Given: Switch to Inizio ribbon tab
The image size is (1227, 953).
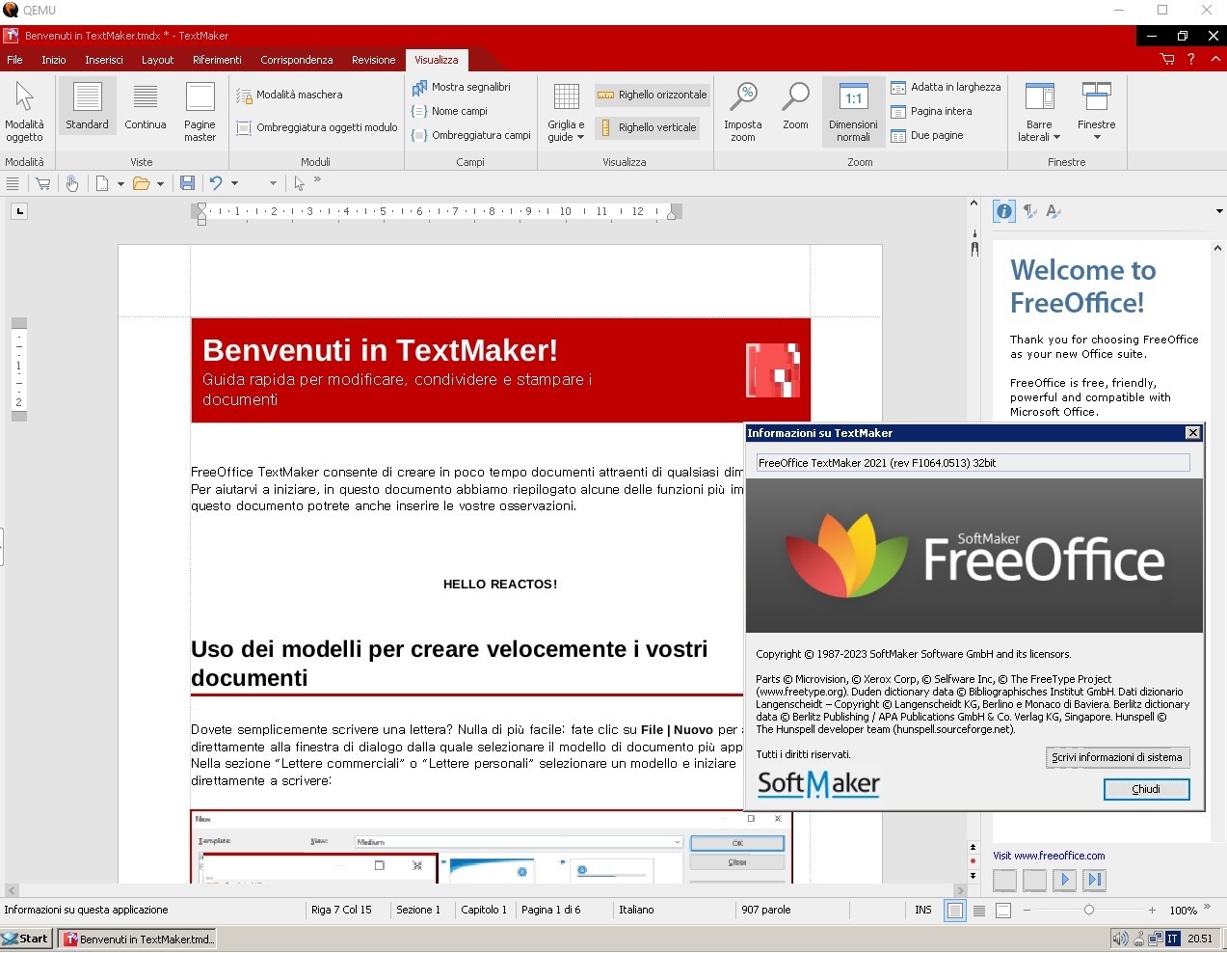Looking at the screenshot, I should [x=54, y=60].
